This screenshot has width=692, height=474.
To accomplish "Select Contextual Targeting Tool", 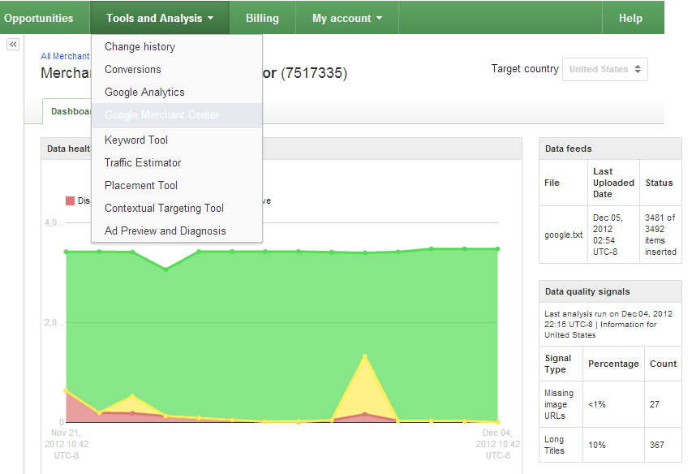I will 164,209.
